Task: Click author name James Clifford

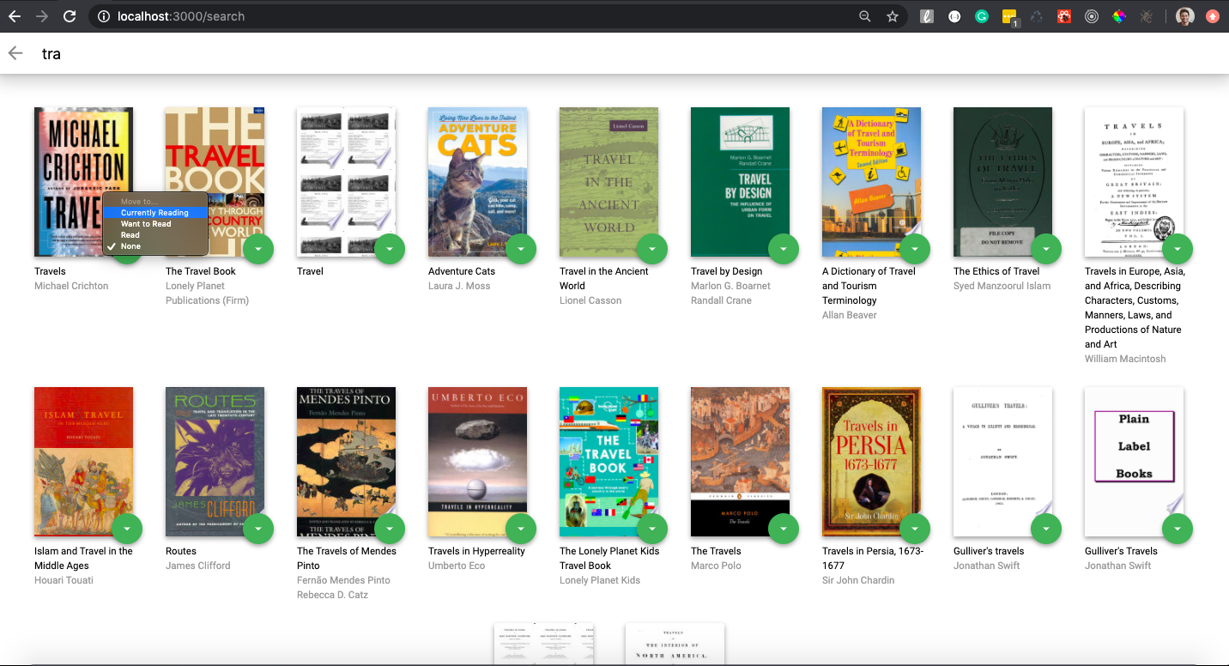Action: 198,566
